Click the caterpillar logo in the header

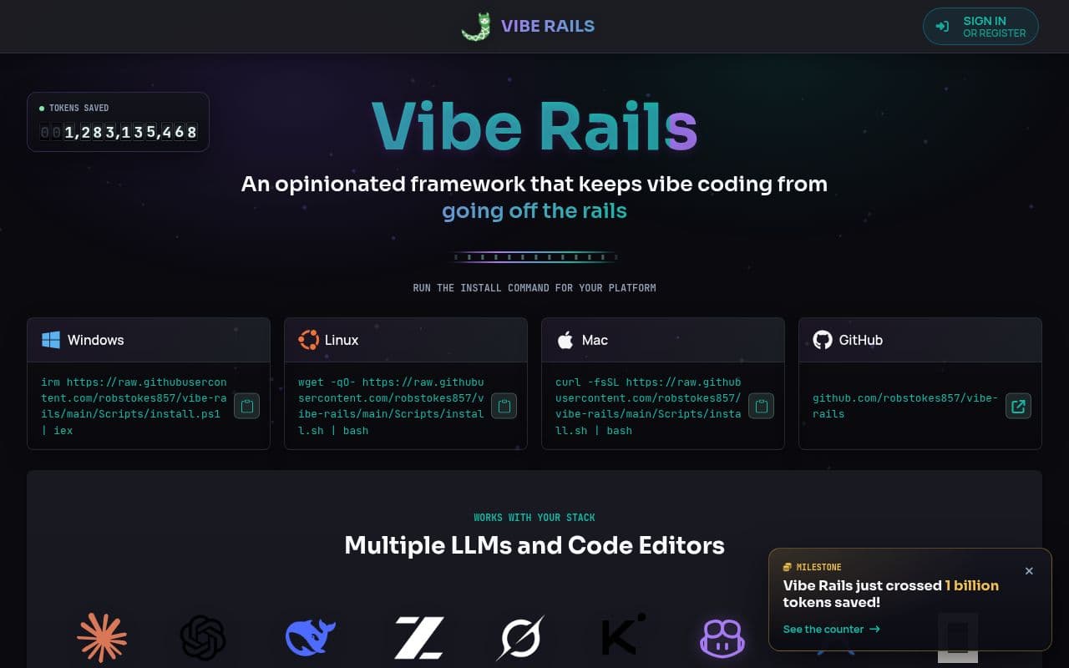tap(476, 26)
